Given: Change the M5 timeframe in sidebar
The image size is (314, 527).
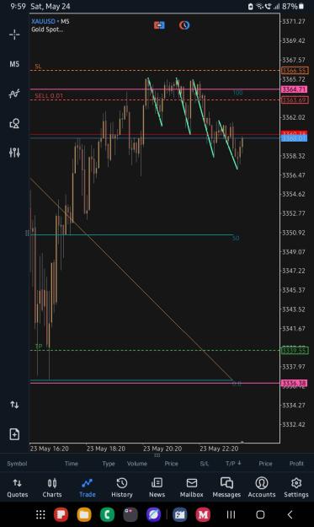Looking at the screenshot, I should click(14, 64).
